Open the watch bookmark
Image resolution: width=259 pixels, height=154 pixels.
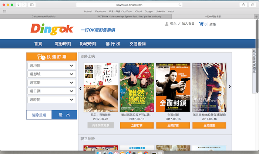point(171,11)
